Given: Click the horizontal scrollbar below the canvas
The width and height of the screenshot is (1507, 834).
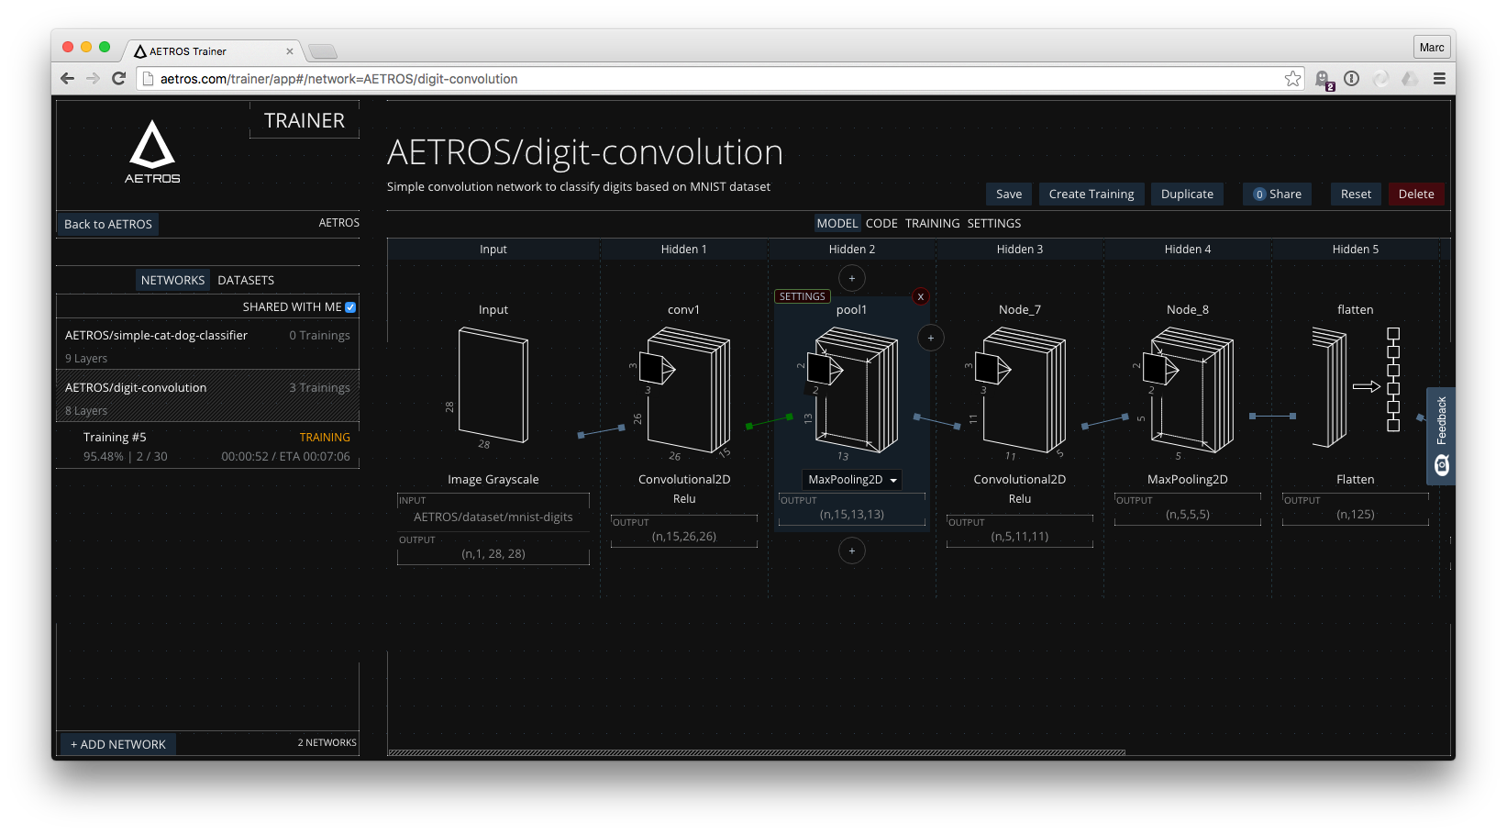Looking at the screenshot, I should coord(757,752).
